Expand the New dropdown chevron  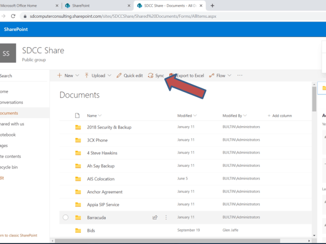77,75
